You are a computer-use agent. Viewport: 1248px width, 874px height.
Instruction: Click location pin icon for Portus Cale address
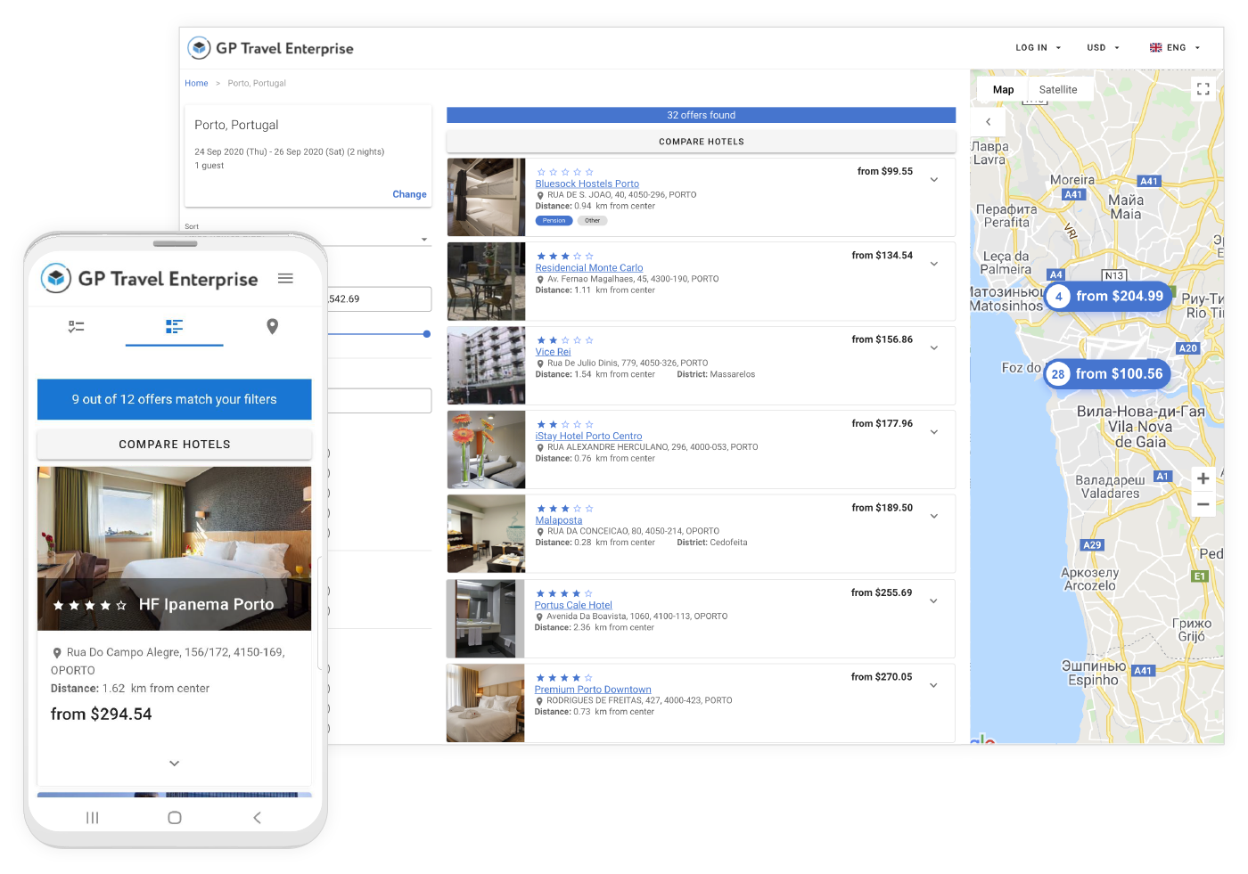coord(539,617)
